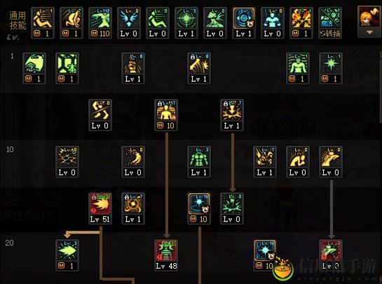Select the green 体 skill icon
This screenshot has height=284, width=382.
pyautogui.click(x=67, y=69)
